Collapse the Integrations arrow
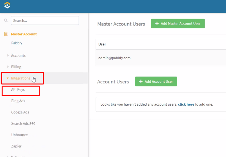Screen dimensions: 226x157 coord(8,78)
